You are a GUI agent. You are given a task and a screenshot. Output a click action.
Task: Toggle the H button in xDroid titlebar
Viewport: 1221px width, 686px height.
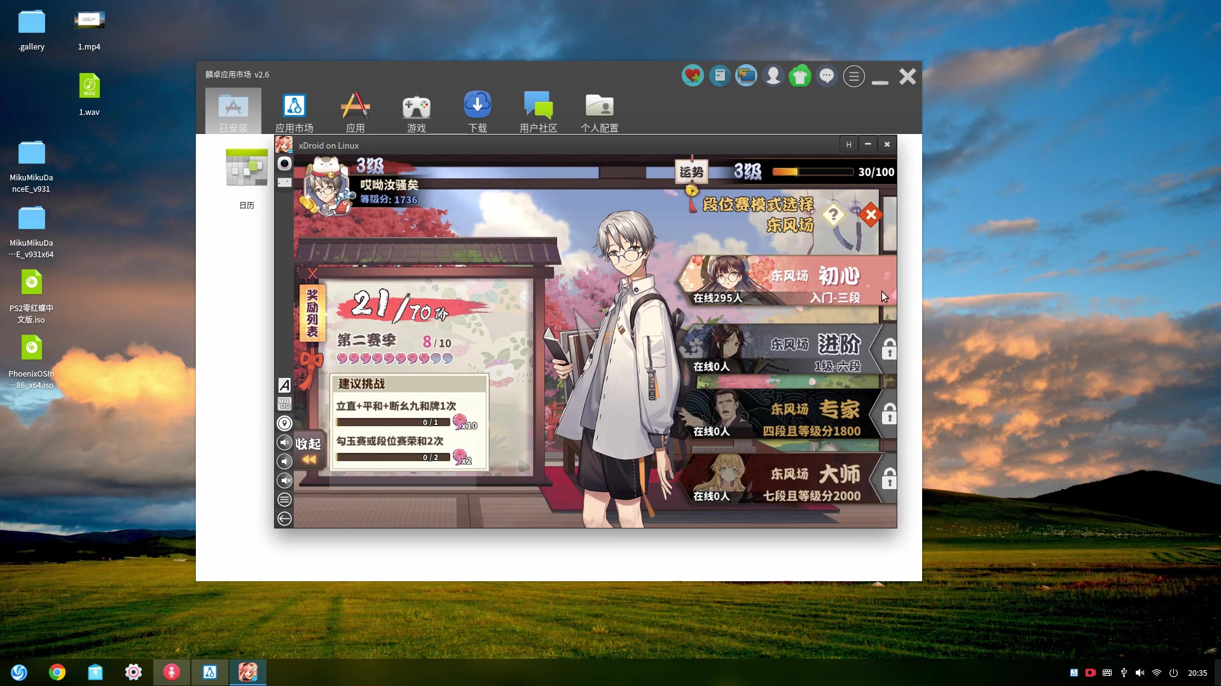pyautogui.click(x=848, y=145)
